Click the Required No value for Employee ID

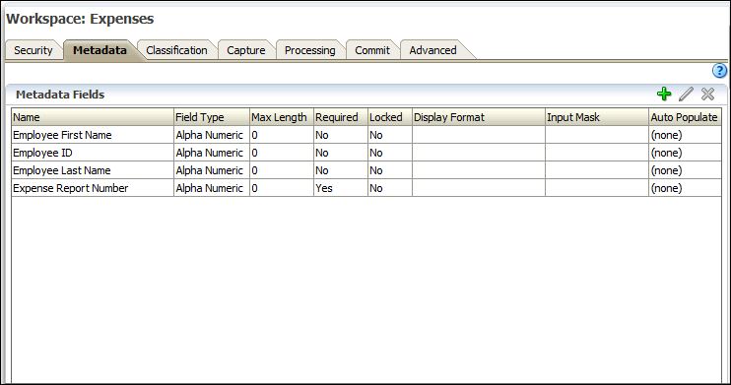pyautogui.click(x=322, y=153)
